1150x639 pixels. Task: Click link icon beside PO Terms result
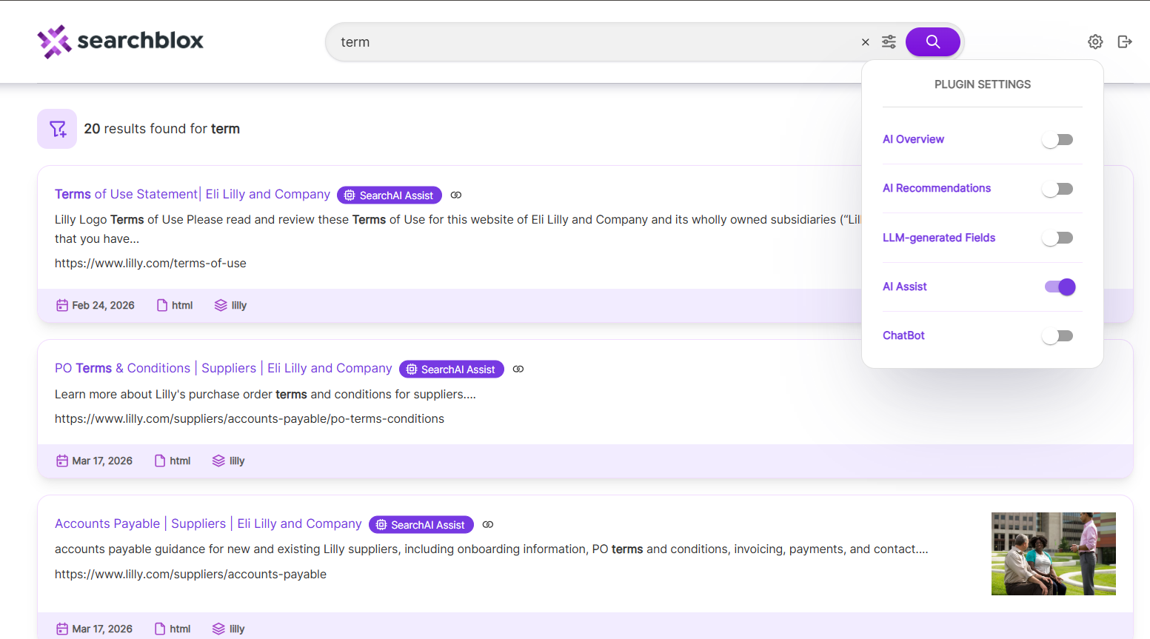click(518, 369)
